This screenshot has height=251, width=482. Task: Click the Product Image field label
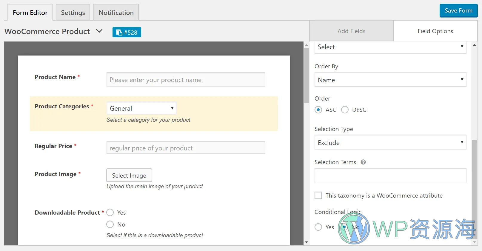56,174
